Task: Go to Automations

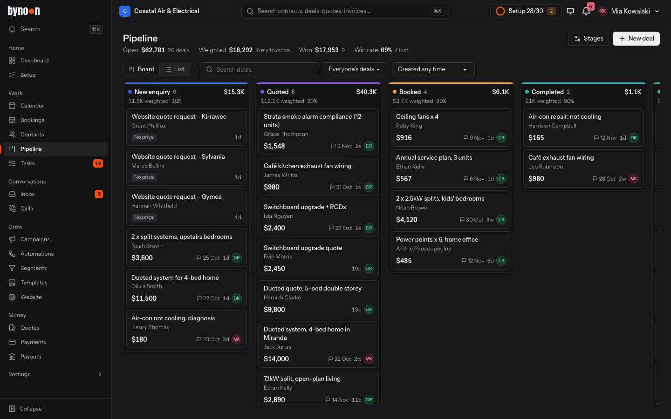Action: pyautogui.click(x=56, y=254)
